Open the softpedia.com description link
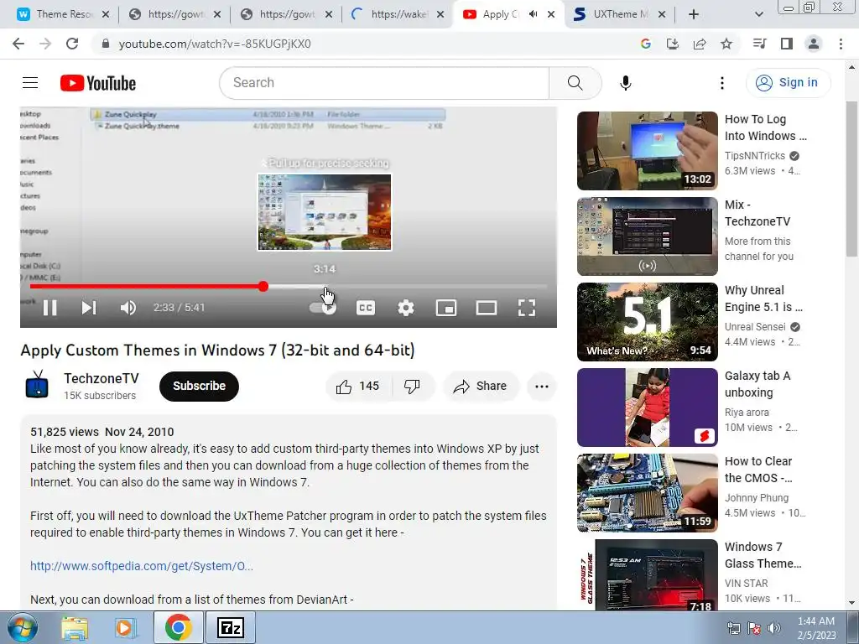The image size is (859, 644). click(x=141, y=566)
